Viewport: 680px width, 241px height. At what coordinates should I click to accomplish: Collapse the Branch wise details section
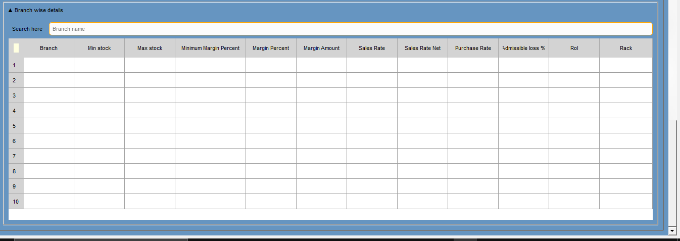point(11,10)
